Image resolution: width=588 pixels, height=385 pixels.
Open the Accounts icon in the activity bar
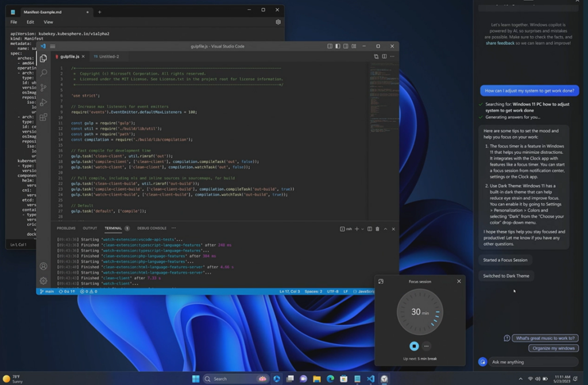click(x=43, y=266)
